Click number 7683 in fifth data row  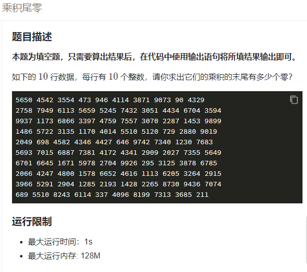204,142
